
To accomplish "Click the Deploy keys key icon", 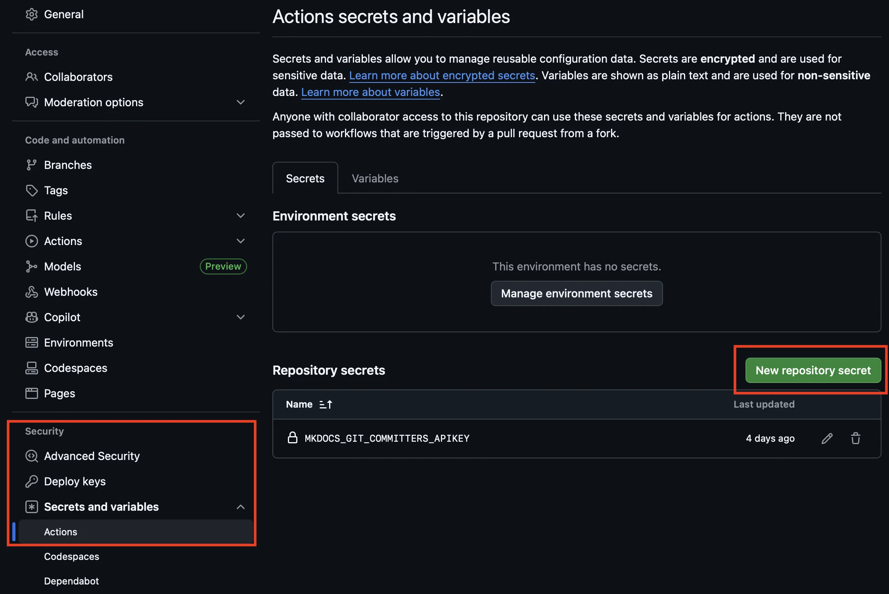I will click(x=31, y=481).
